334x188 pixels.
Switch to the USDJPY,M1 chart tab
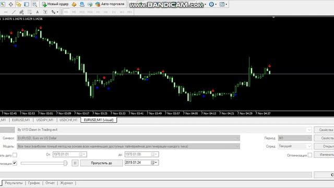click(45, 120)
